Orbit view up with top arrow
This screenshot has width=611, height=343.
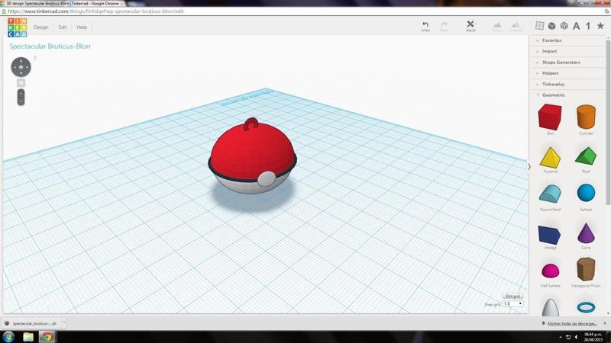point(21,61)
